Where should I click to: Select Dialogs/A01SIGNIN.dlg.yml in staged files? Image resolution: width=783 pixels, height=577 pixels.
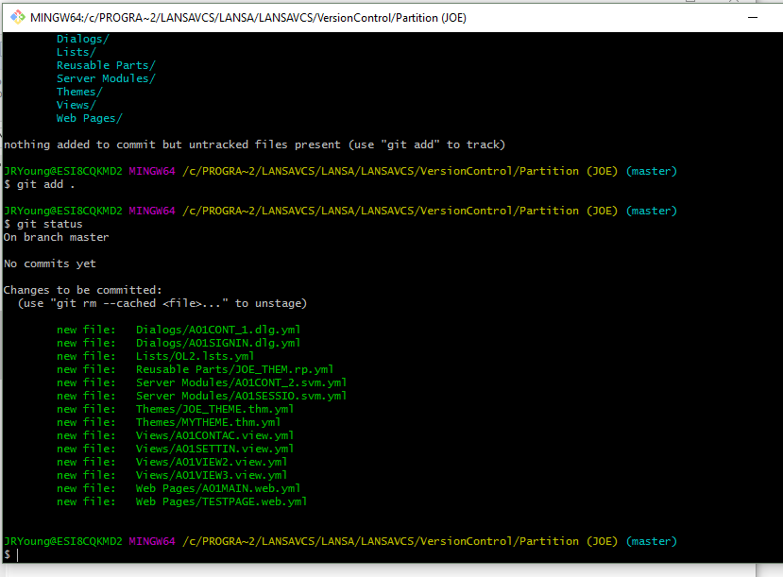pos(218,343)
